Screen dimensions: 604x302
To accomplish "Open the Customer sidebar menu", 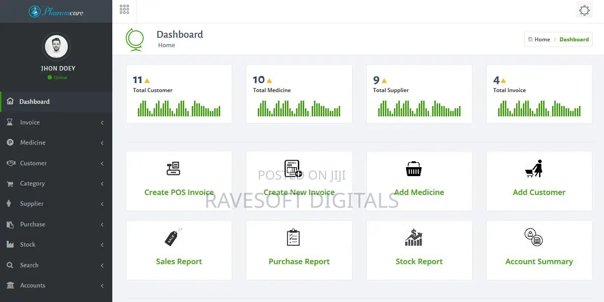I will 56,163.
